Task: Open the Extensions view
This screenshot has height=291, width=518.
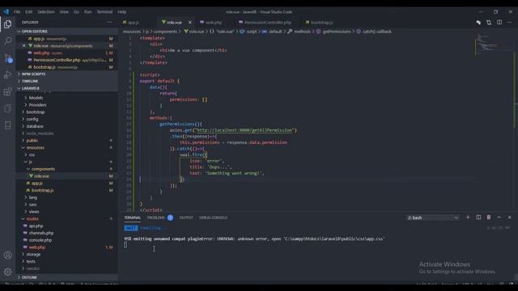Action: [x=7, y=91]
